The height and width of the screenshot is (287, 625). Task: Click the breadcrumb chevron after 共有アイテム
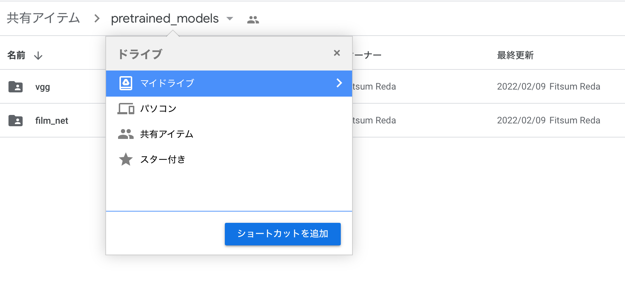click(97, 18)
